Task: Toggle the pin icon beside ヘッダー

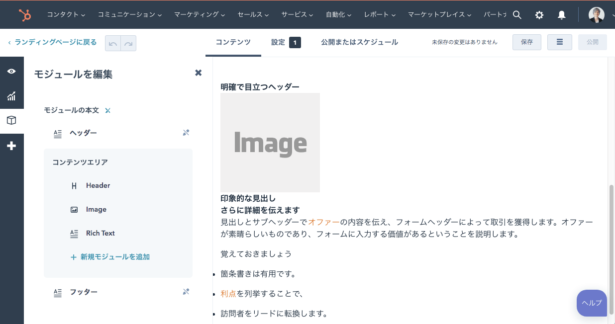Action: tap(186, 133)
